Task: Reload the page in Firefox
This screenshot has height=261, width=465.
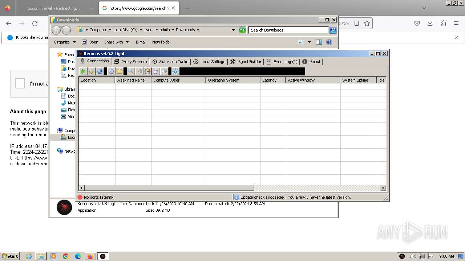Action: pos(35,23)
